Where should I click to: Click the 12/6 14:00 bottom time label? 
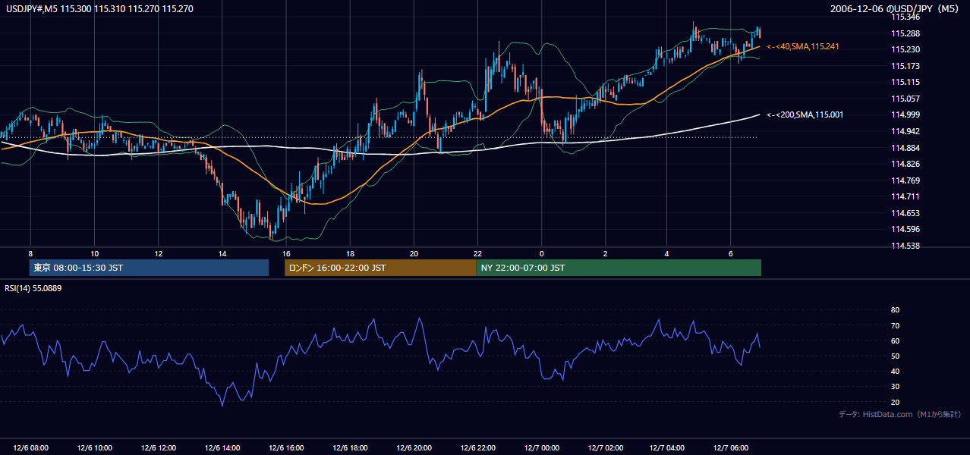pyautogui.click(x=222, y=447)
